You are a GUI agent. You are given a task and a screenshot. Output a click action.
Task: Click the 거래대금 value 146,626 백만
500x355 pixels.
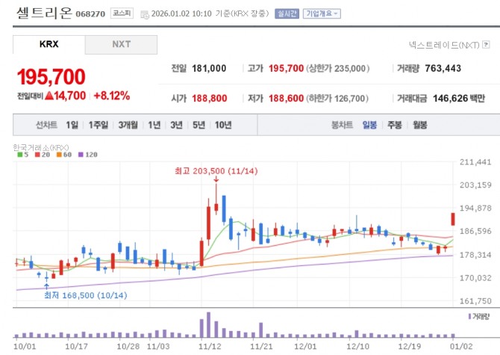pyautogui.click(x=459, y=99)
